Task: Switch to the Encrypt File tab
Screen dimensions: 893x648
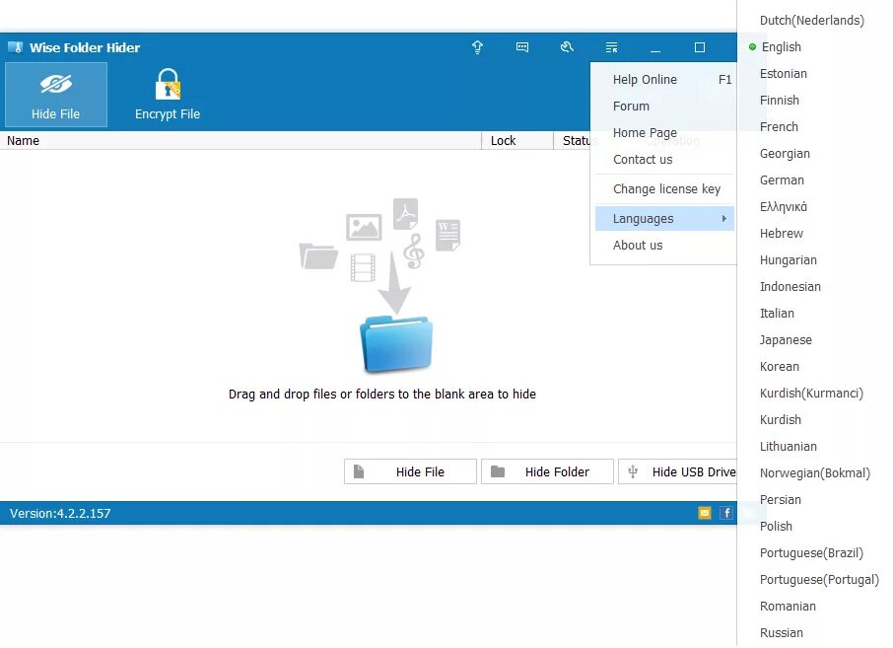Action: coord(168,95)
